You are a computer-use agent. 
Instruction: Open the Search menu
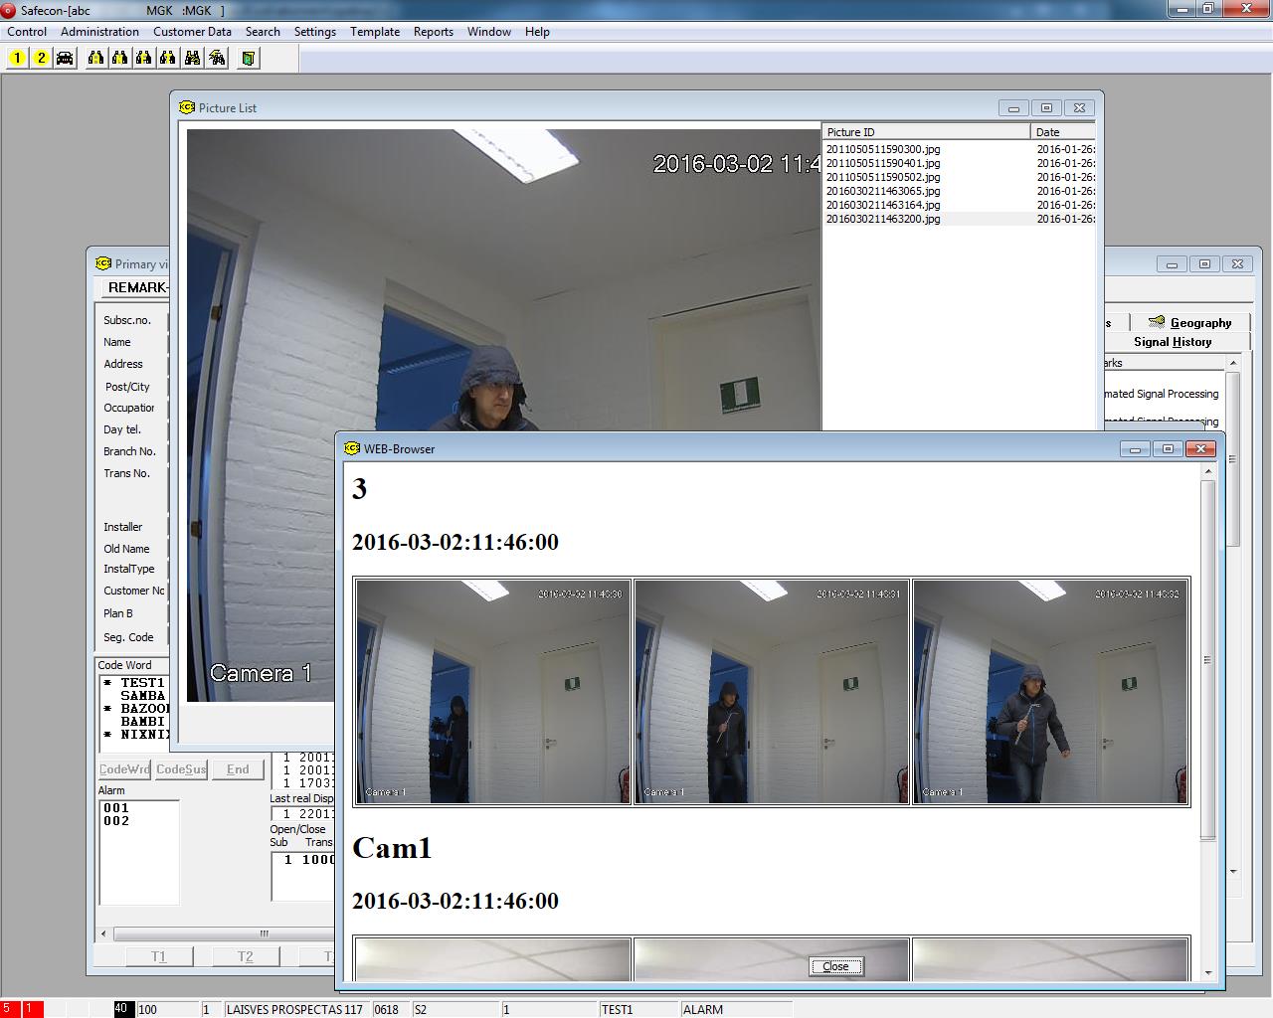click(x=263, y=32)
